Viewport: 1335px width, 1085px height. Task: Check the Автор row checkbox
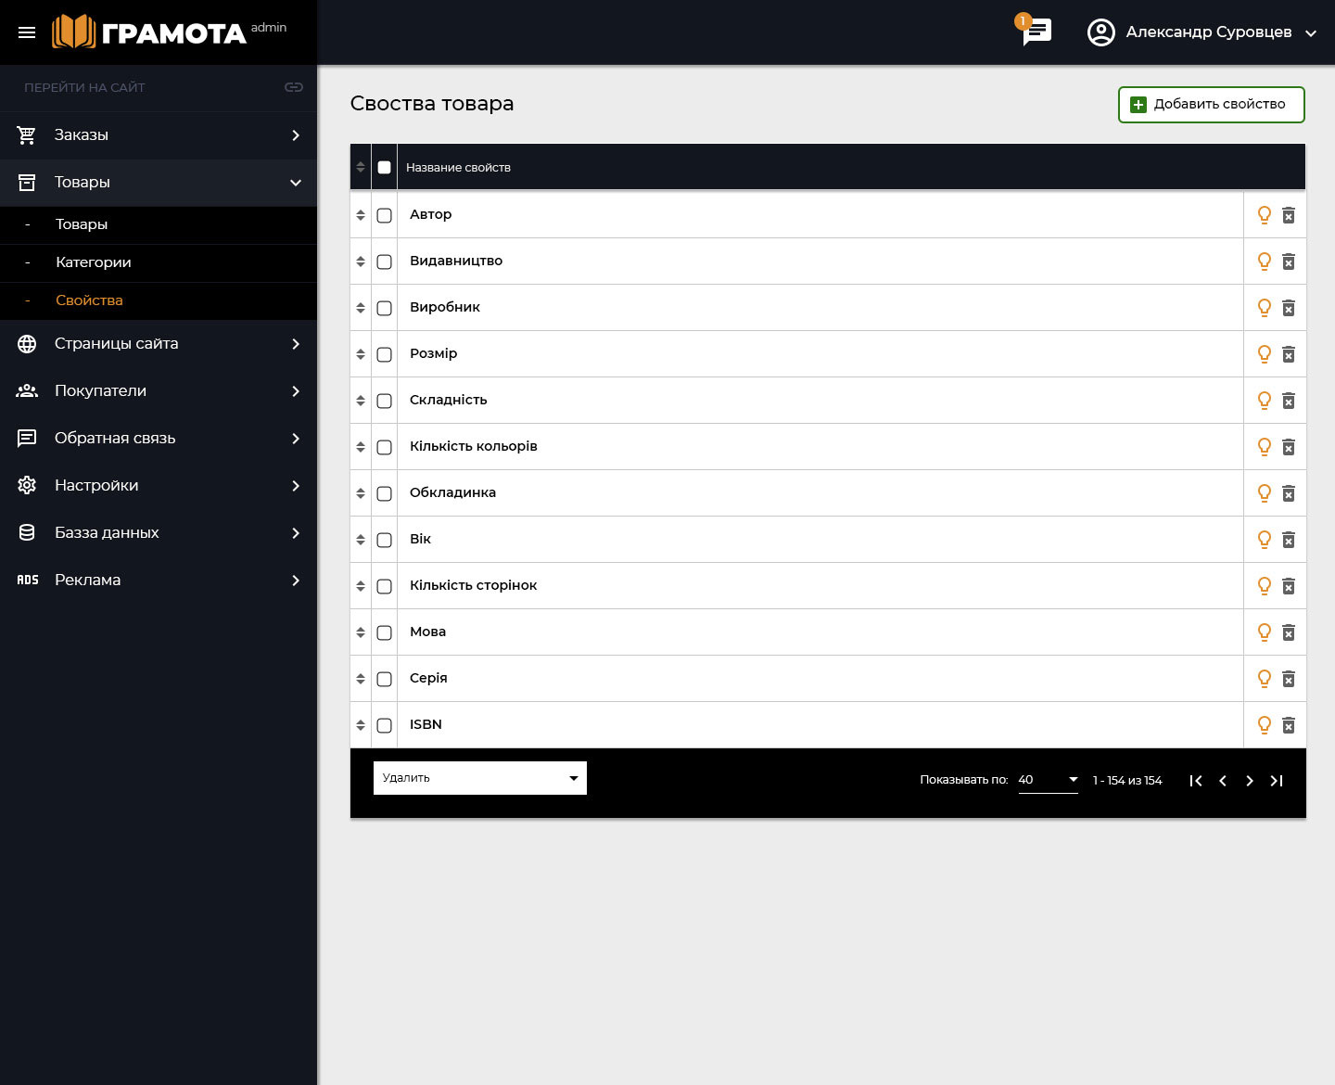[385, 215]
